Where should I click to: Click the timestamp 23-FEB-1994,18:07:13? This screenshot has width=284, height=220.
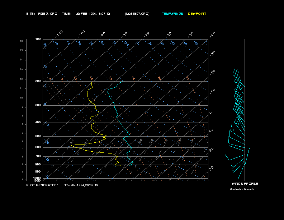coord(93,14)
